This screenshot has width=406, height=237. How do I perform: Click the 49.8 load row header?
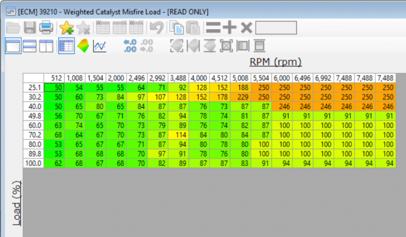click(34, 116)
